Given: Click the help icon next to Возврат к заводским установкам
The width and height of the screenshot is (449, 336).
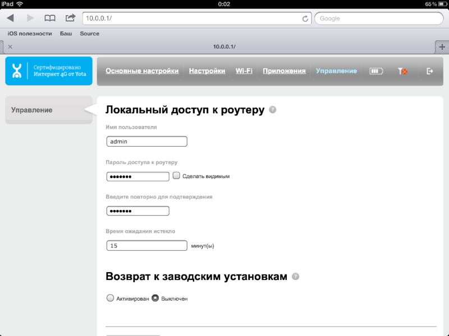Looking at the screenshot, I should click(295, 276).
